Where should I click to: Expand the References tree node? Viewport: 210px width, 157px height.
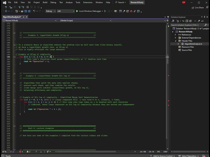tap(175, 35)
